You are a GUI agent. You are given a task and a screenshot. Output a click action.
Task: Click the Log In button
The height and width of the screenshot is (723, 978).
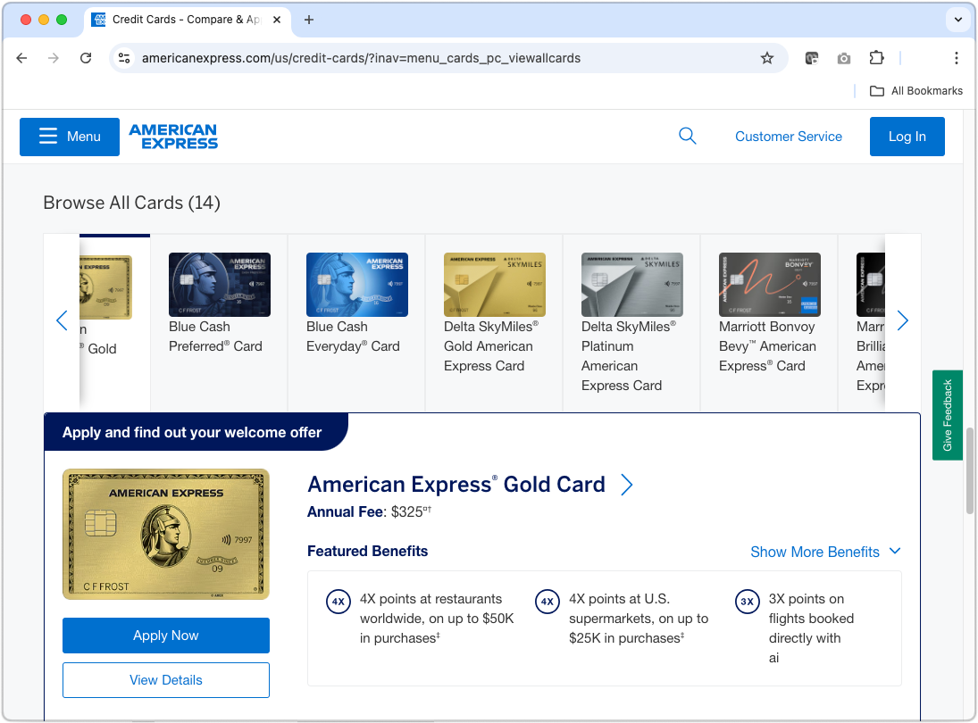coord(907,137)
